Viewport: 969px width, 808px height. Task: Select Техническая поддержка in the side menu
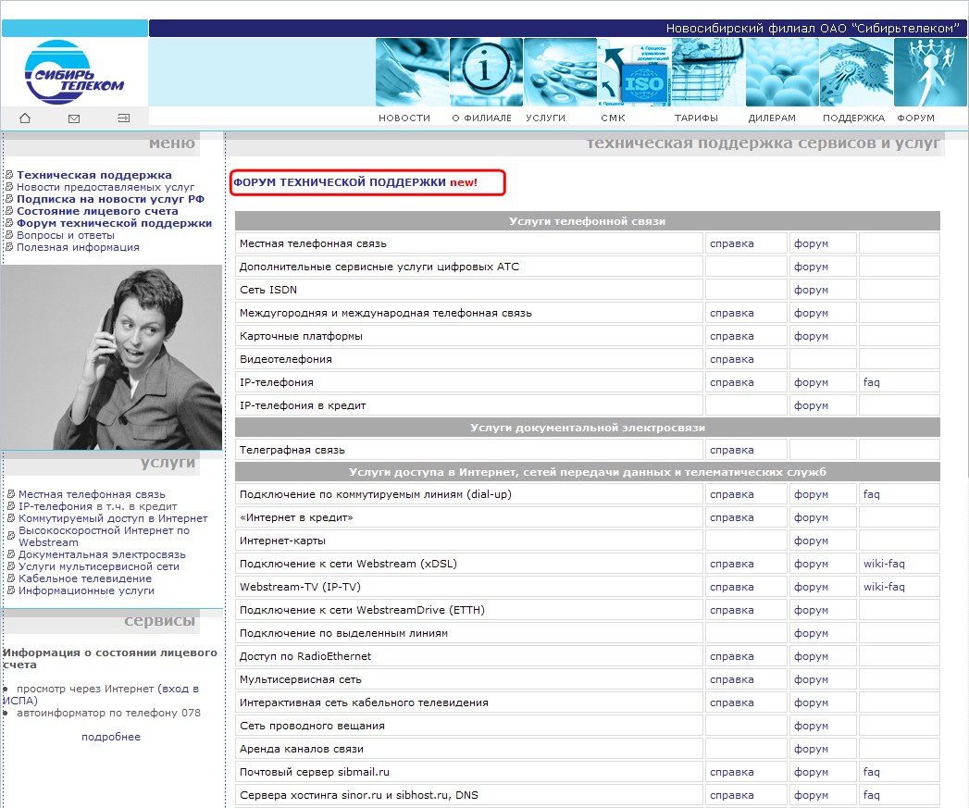pyautogui.click(x=93, y=175)
